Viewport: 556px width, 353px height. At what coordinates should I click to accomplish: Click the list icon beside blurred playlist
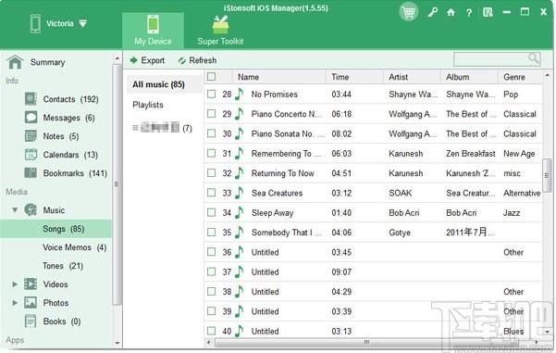tap(135, 127)
